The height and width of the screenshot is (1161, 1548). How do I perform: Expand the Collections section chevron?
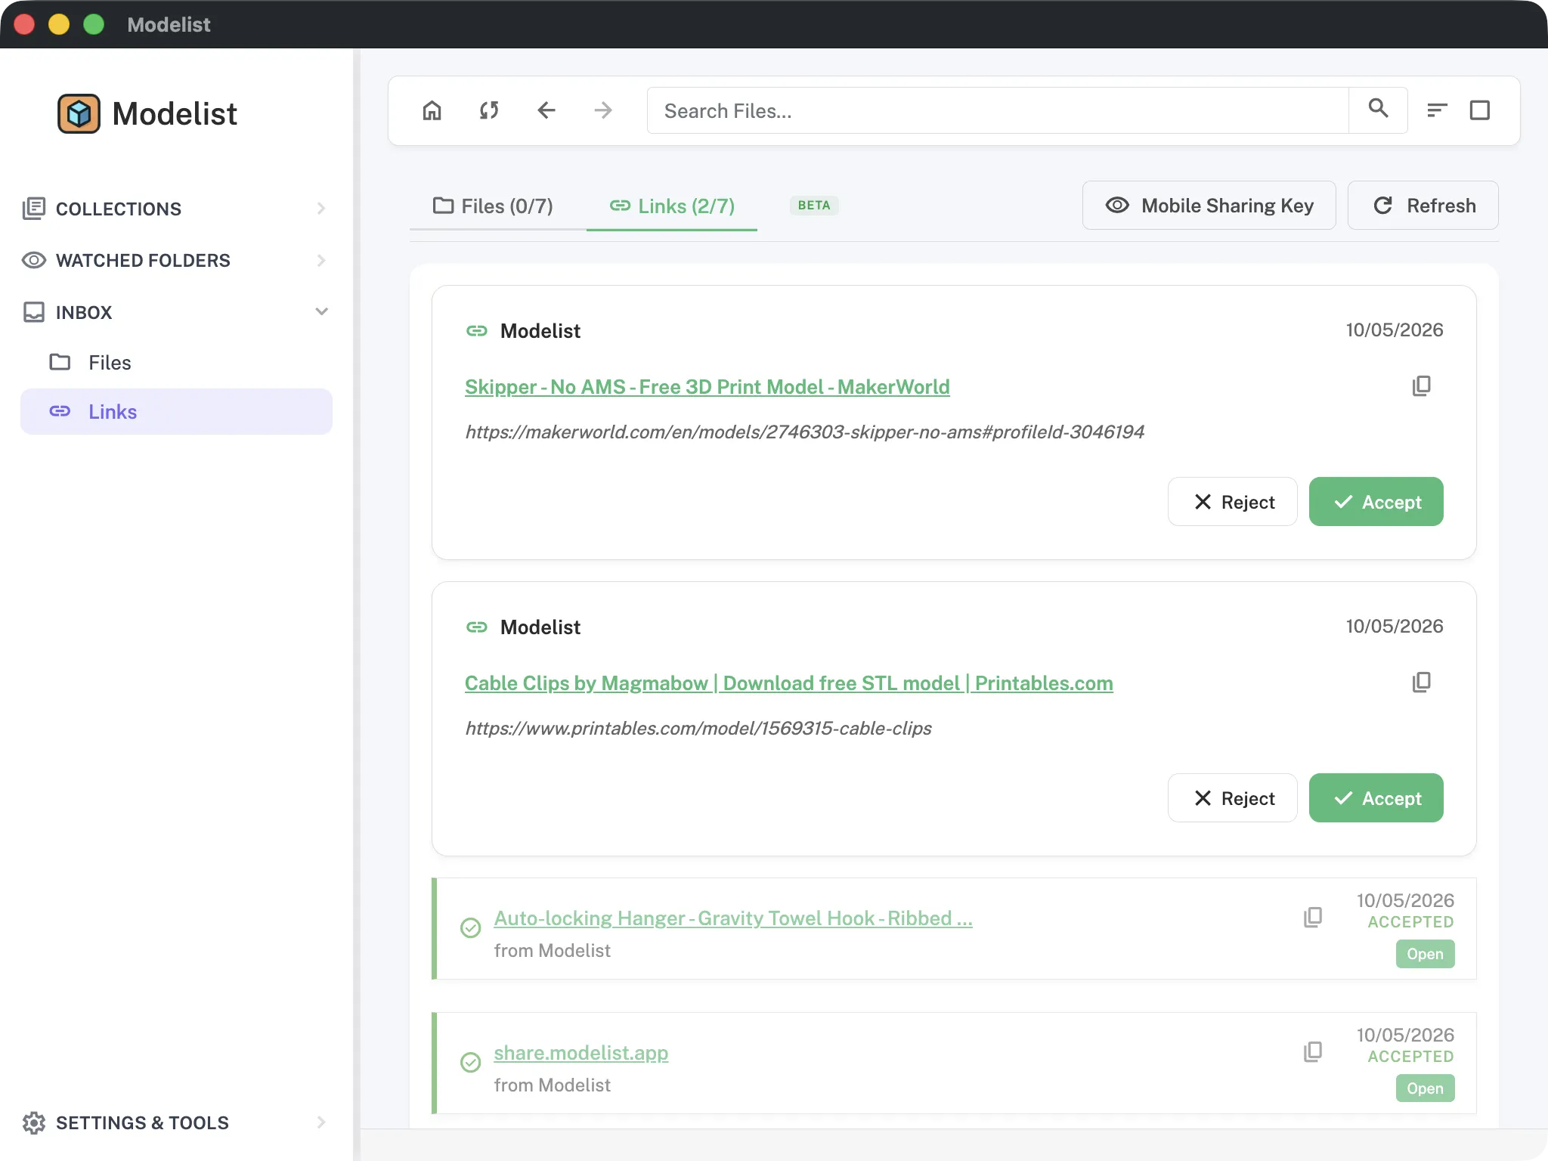(321, 209)
